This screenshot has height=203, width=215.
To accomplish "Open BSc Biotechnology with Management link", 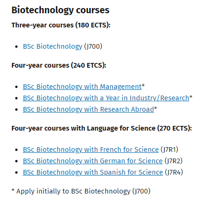I will pos(82,87).
